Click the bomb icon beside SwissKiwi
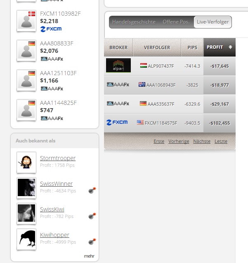 92,216
